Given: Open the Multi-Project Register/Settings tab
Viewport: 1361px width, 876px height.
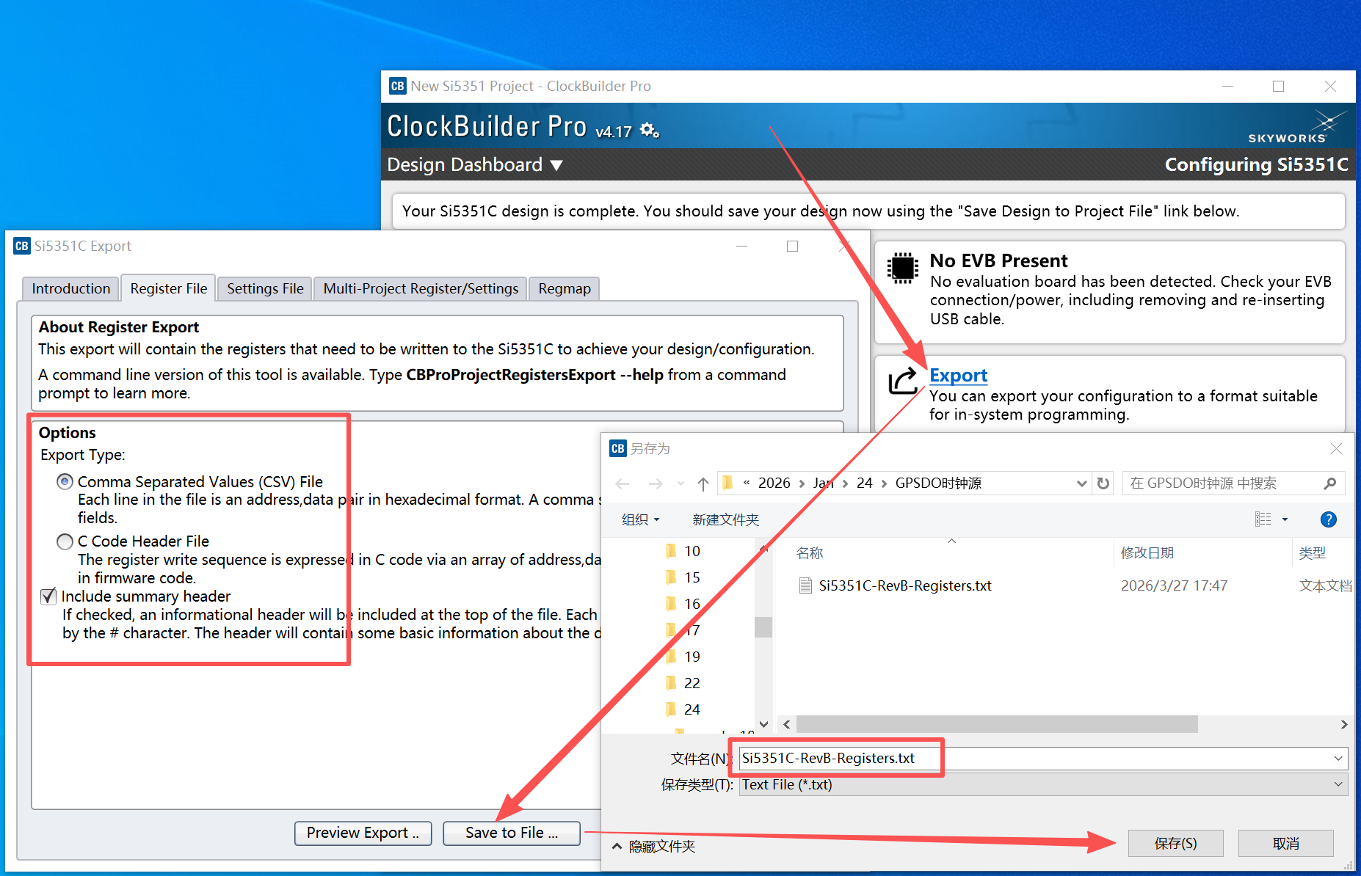Looking at the screenshot, I should click(421, 288).
